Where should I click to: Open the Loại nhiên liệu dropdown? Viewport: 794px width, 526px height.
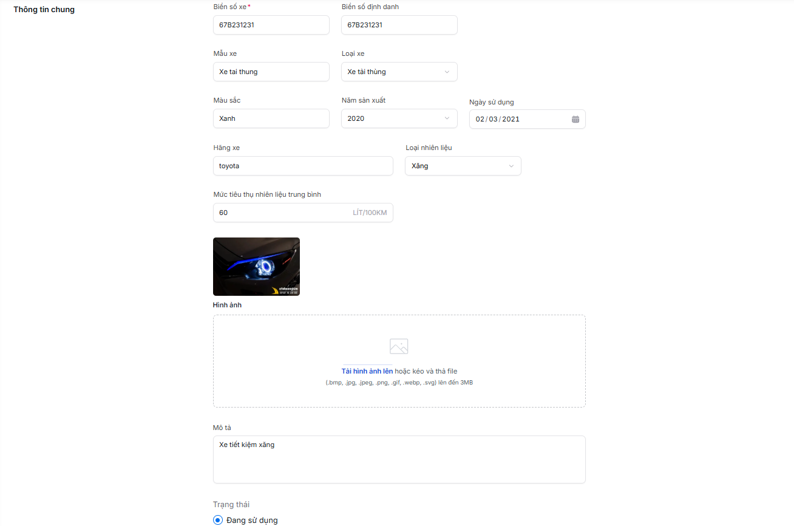[463, 166]
